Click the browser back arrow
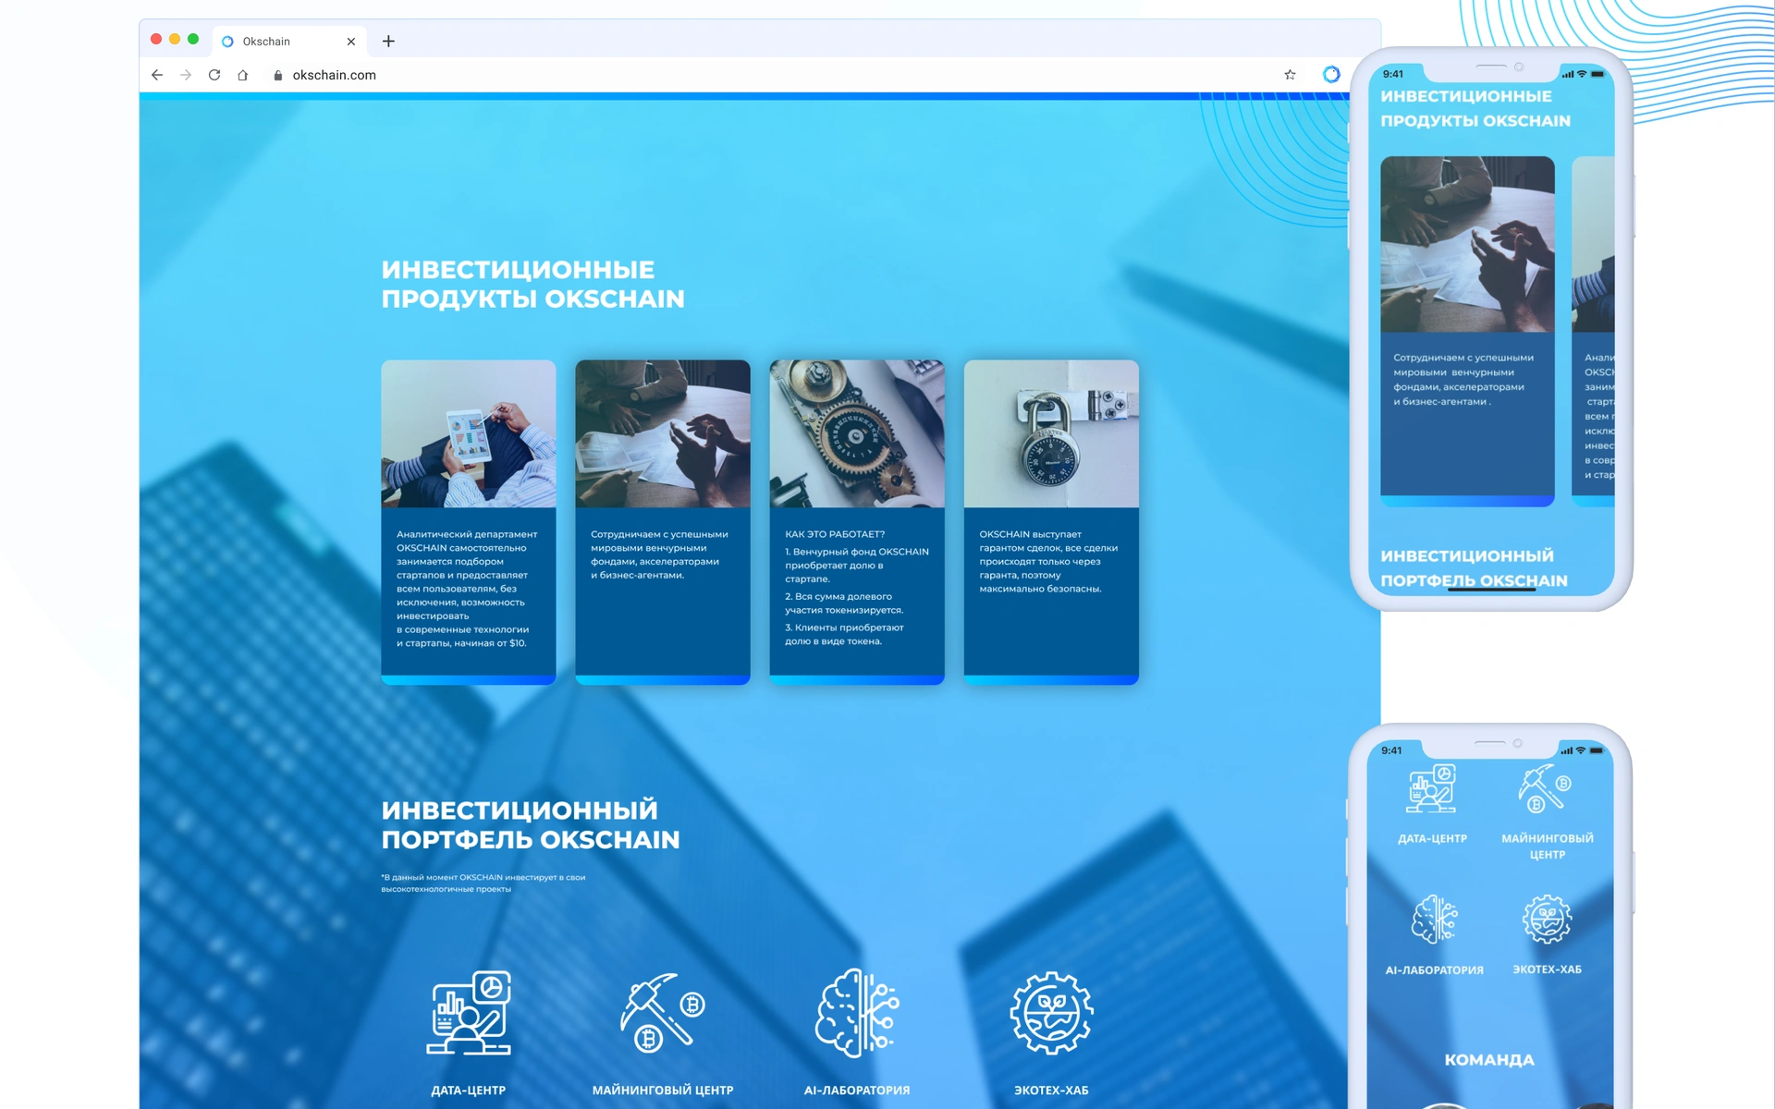 157,75
